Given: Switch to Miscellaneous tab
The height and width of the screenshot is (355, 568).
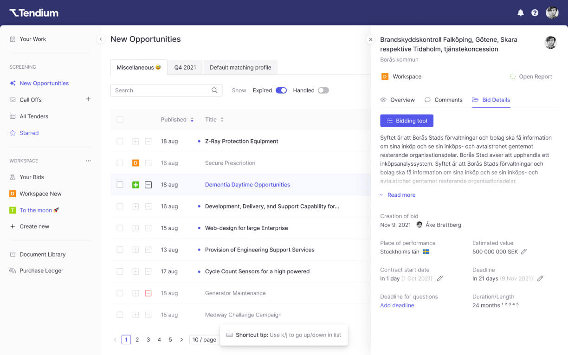Looking at the screenshot, I should click(139, 67).
